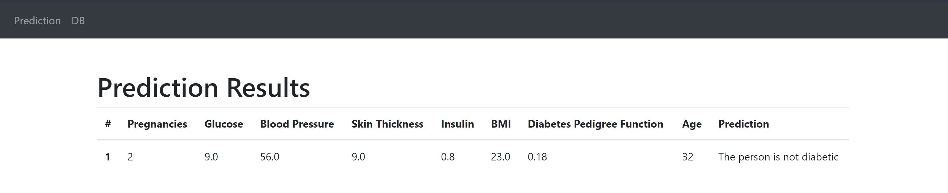Click the BMI column header

pyautogui.click(x=500, y=124)
